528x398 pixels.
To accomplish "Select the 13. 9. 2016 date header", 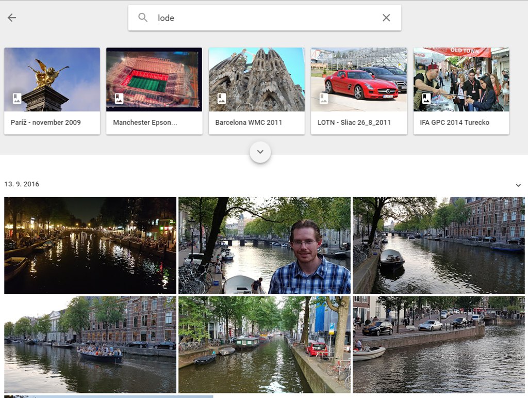I will point(22,184).
